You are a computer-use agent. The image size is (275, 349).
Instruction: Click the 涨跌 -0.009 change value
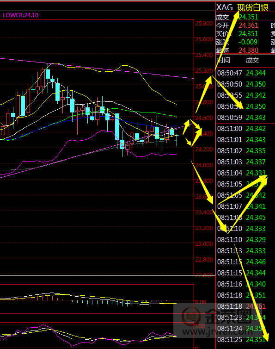pos(248,42)
